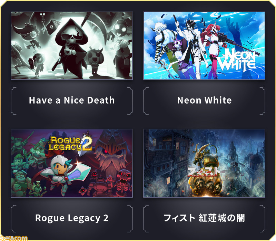Image resolution: width=276 pixels, height=241 pixels.
Task: Click the Rogue Legacy 2 logo in artwork
Action: pos(70,144)
